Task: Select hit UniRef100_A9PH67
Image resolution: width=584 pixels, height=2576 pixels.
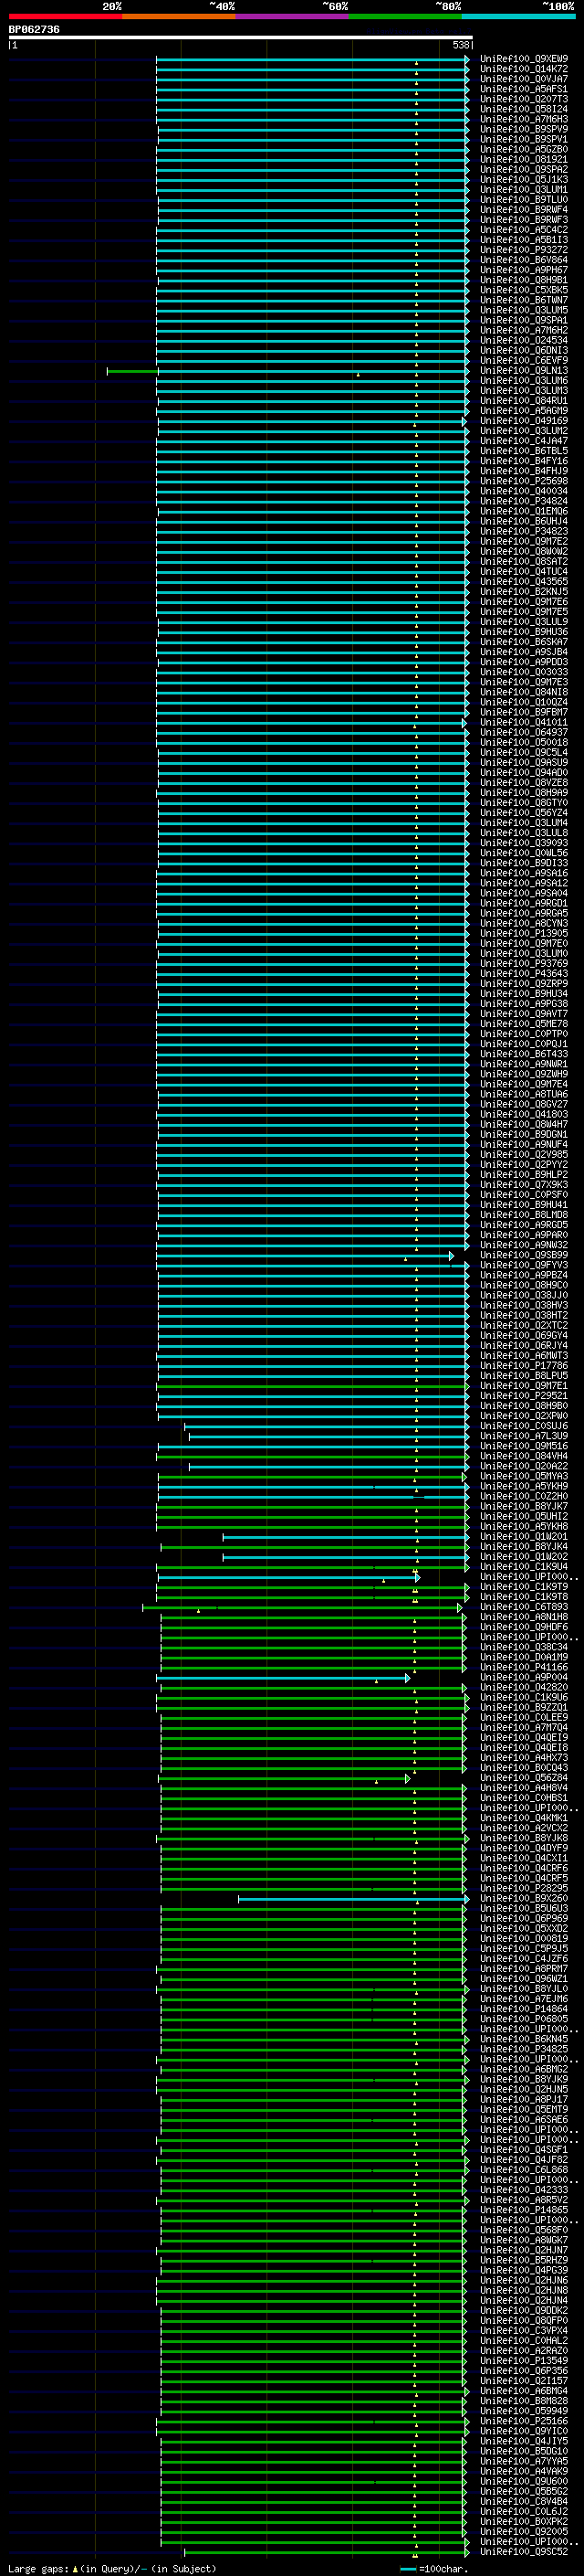Action: point(524,270)
